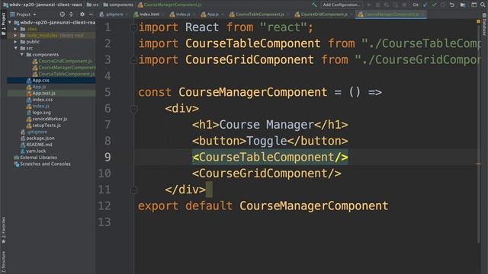Image resolution: width=488 pixels, height=274 pixels.
Task: Collapse the components folder arrow
Action: (x=22, y=55)
